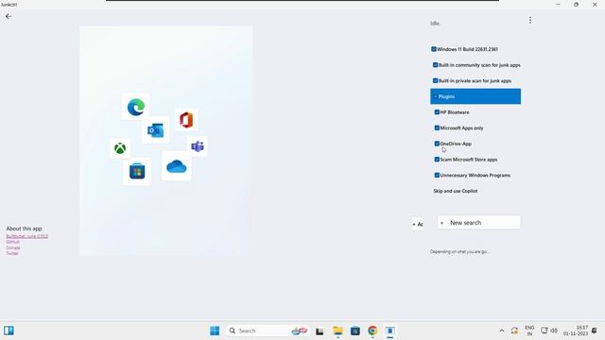Uncheck Scam Microsoft Store apps plugin
The width and height of the screenshot is (605, 340).
click(437, 160)
